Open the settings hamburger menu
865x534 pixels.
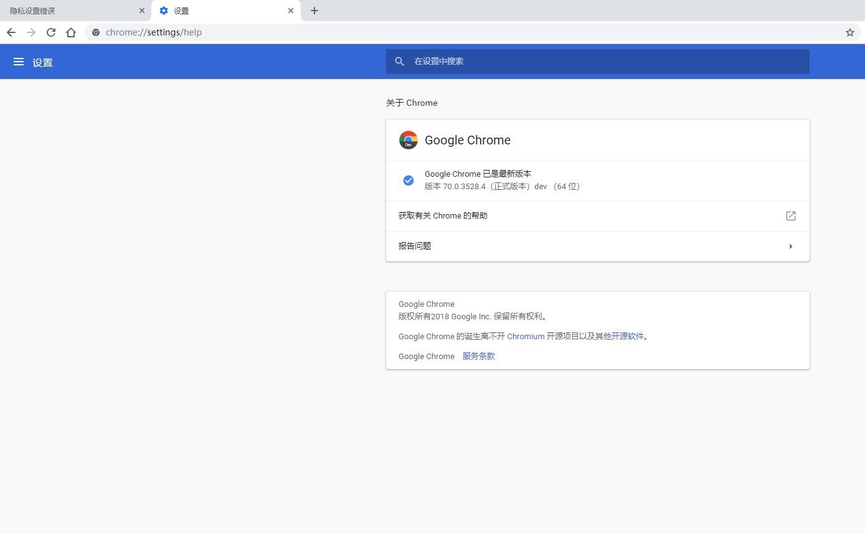[x=19, y=62]
